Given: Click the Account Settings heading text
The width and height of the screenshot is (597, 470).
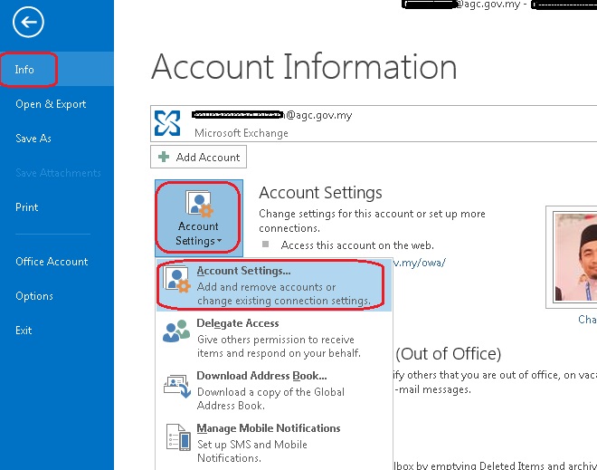Looking at the screenshot, I should click(x=320, y=193).
